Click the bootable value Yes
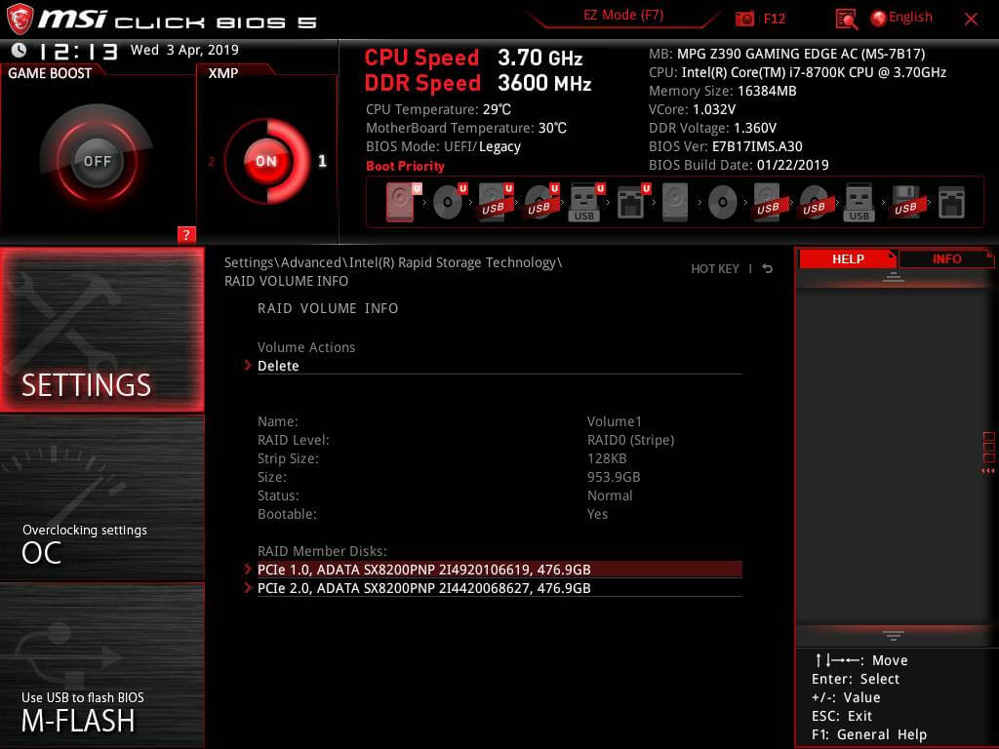999x749 pixels. (x=597, y=513)
